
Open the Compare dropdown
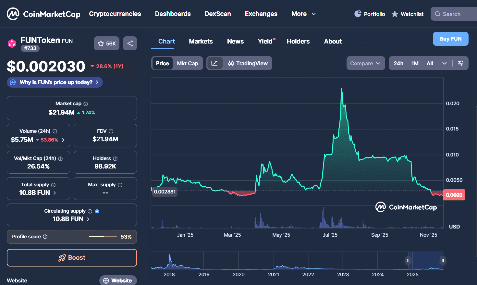pos(365,63)
